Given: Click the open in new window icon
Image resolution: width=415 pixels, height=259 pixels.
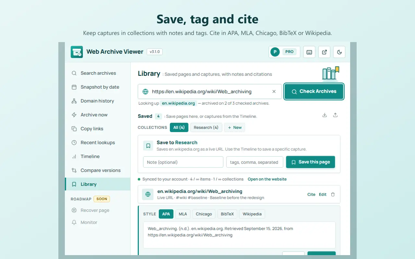Looking at the screenshot, I should click(x=324, y=52).
